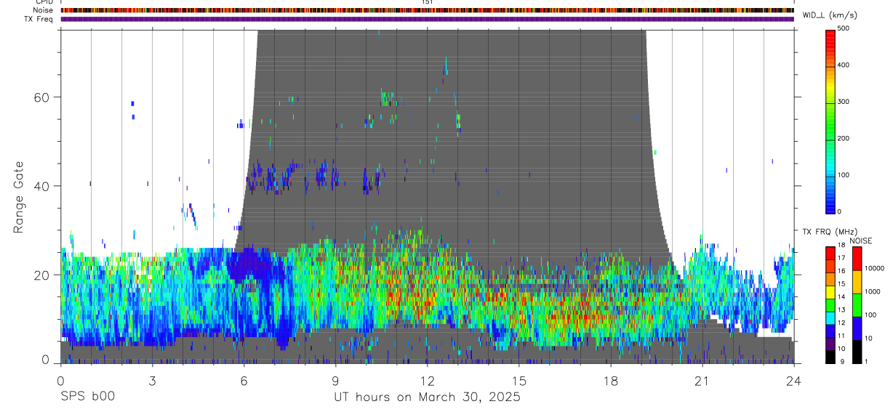
Task: Select blue 11–12 MHz TX FRQ swatch
Action: point(830,330)
